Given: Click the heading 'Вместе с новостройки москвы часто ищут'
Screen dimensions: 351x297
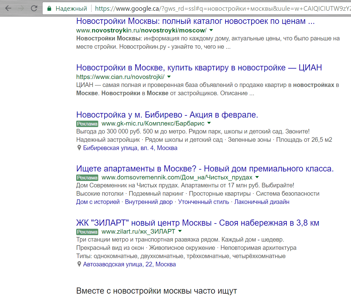Looking at the screenshot, I should (x=156, y=291).
